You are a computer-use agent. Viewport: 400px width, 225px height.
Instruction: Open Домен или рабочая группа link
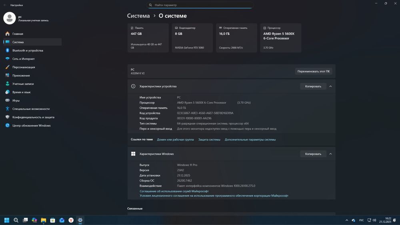(175, 139)
